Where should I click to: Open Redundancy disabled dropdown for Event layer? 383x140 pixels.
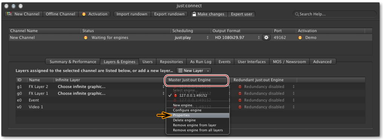(266, 100)
